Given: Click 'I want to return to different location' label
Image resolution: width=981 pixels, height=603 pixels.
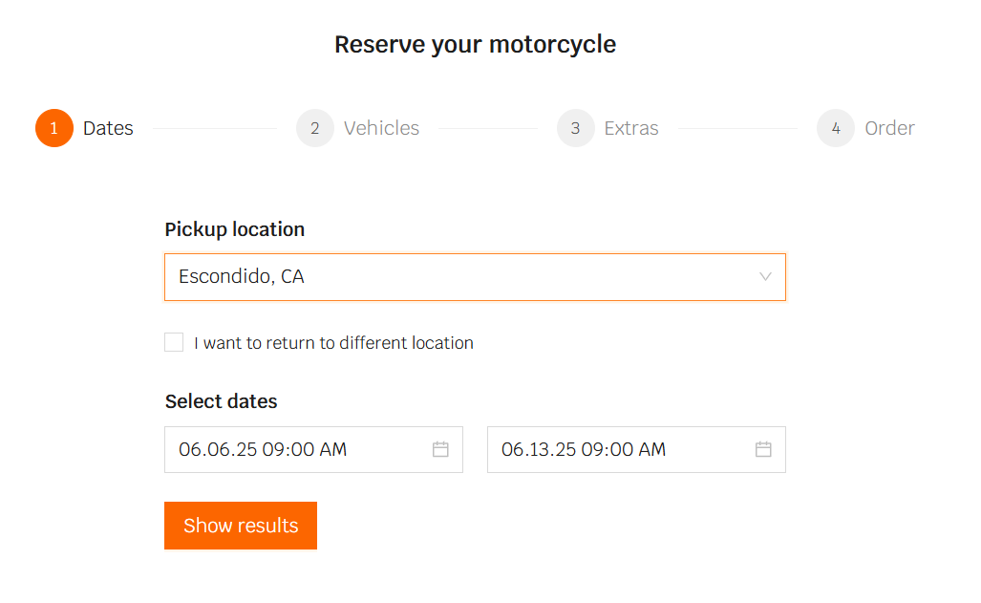Looking at the screenshot, I should click(333, 343).
